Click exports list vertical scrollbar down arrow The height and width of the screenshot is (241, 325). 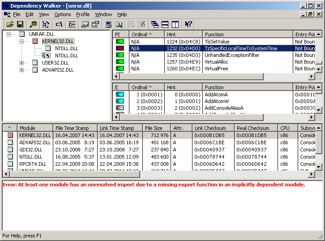pos(319,110)
